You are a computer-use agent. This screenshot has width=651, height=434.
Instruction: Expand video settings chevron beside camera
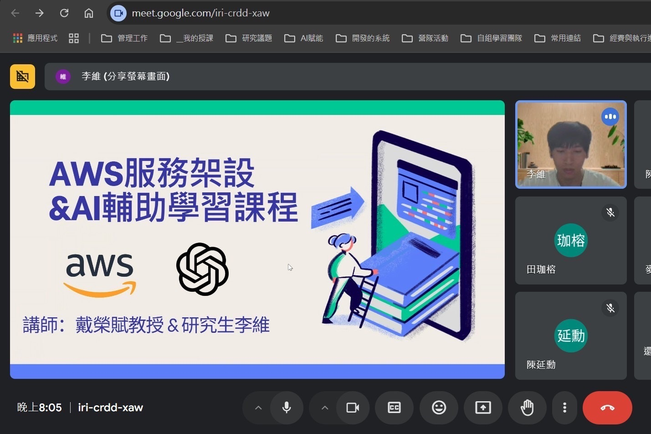(x=325, y=408)
